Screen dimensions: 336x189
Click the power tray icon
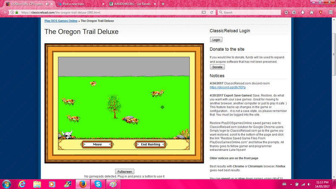coord(297,184)
